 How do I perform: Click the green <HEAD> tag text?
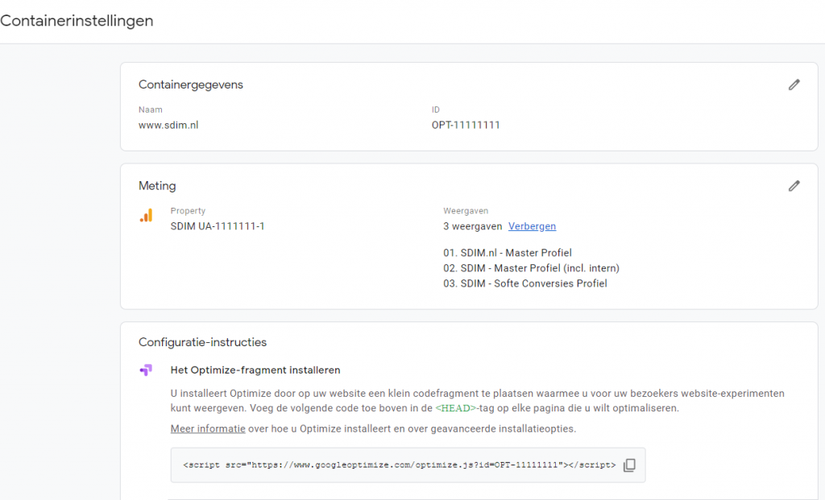click(456, 408)
